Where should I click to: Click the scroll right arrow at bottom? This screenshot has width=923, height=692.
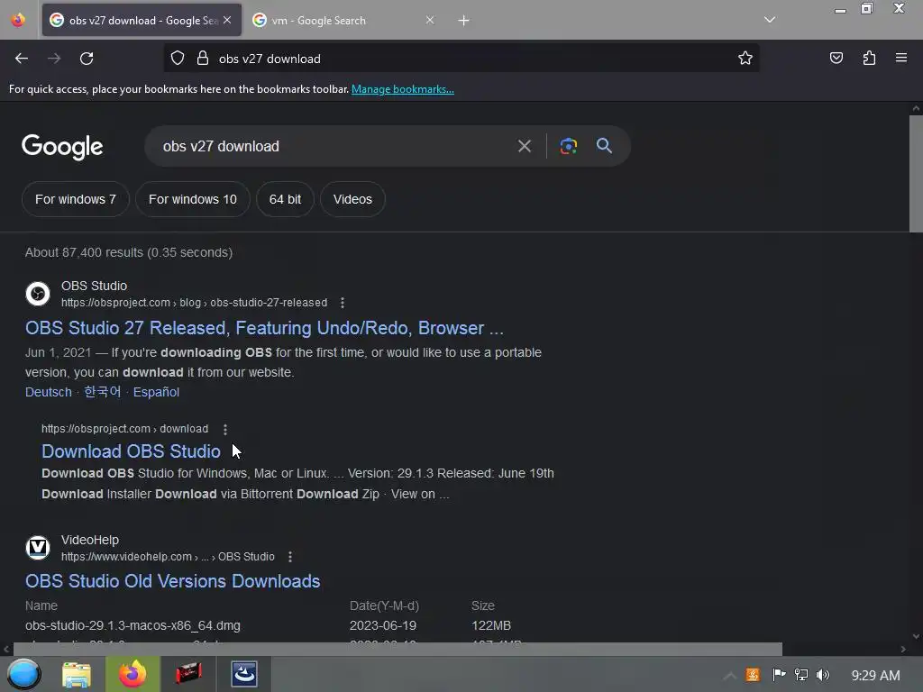tap(903, 650)
